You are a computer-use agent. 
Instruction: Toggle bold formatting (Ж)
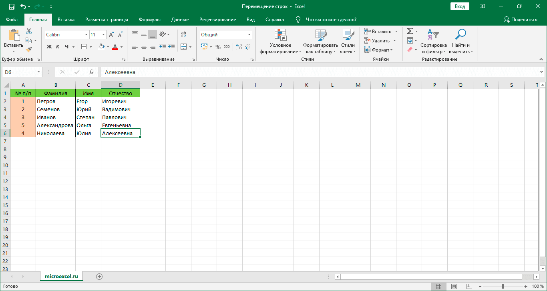[49, 47]
